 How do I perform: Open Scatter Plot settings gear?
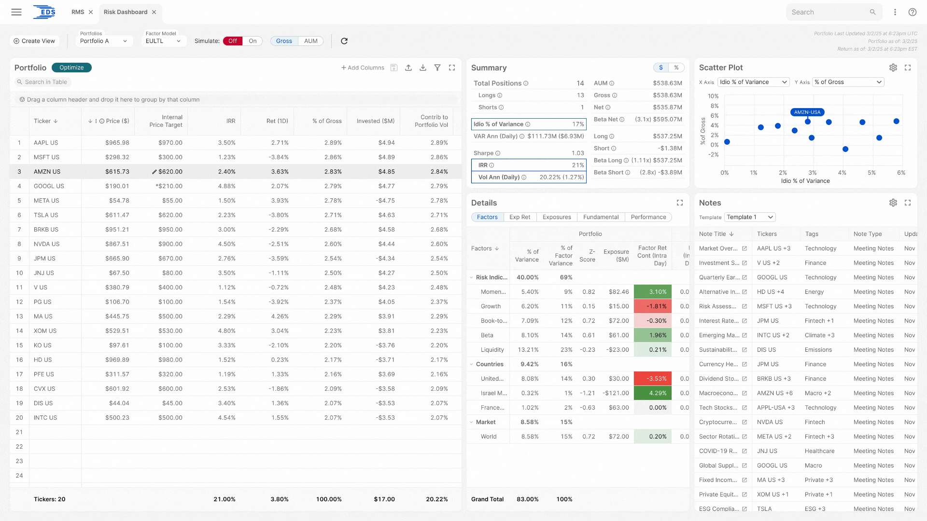pos(893,68)
